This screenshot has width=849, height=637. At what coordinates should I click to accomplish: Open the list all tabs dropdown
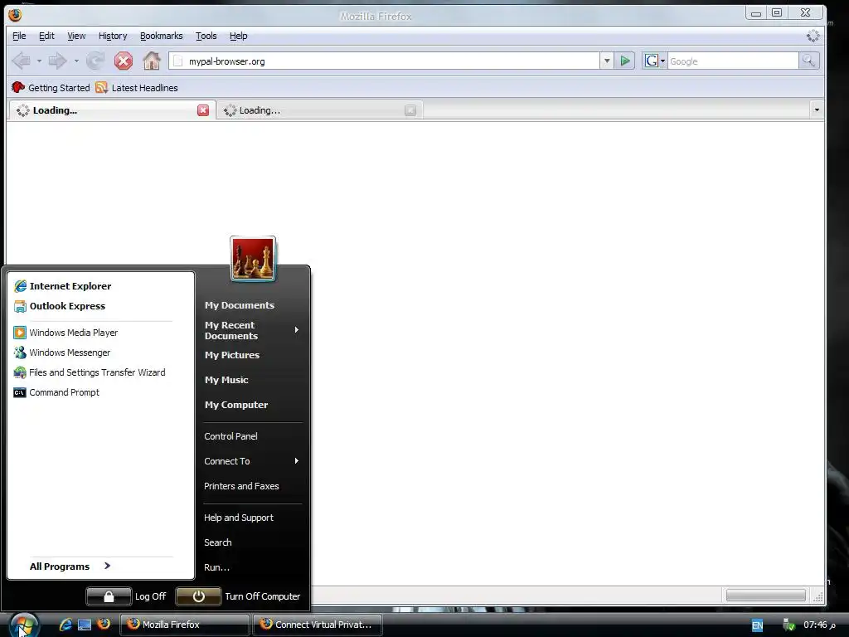coord(817,110)
